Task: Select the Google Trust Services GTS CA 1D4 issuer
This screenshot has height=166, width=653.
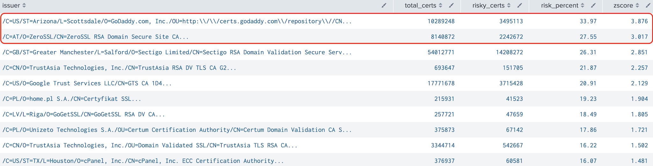Action: (87, 83)
